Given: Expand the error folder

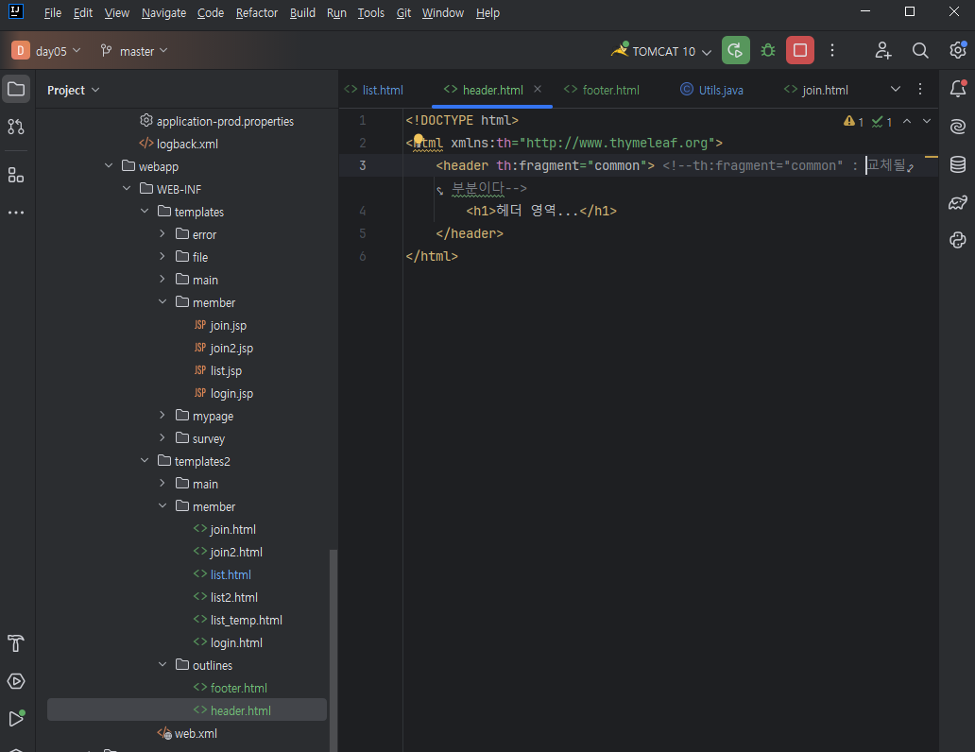Looking at the screenshot, I should coord(162,233).
